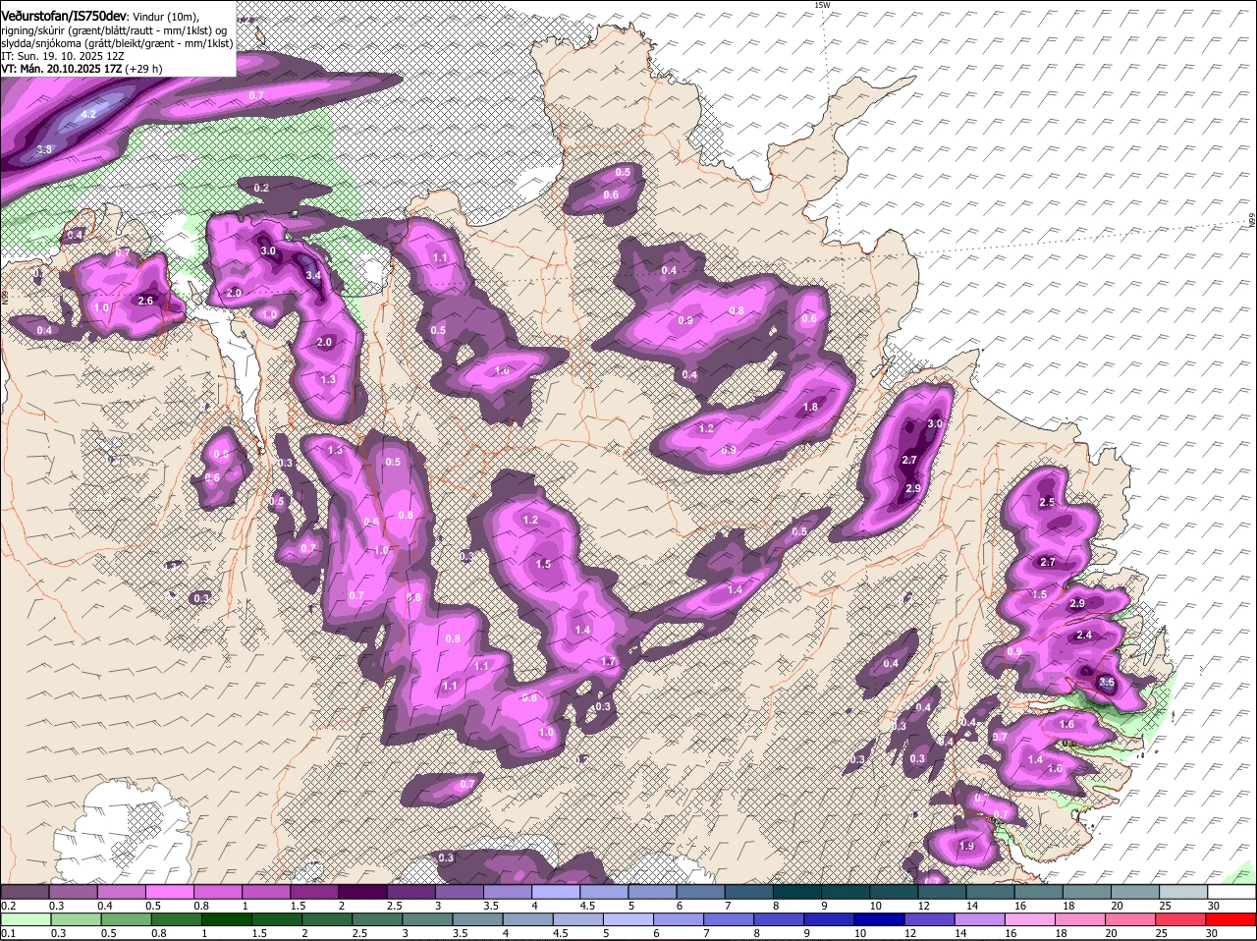The image size is (1257, 941).
Task: Click the white upper legend swatch after 30
Action: click(1232, 892)
